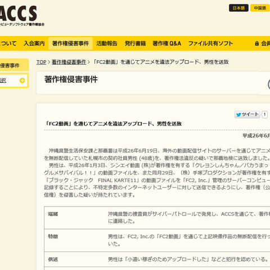Image resolution: width=270 pixels, height=270 pixels.
Task: Open ファイル共有ソフト navigation item
Action: click(210, 43)
